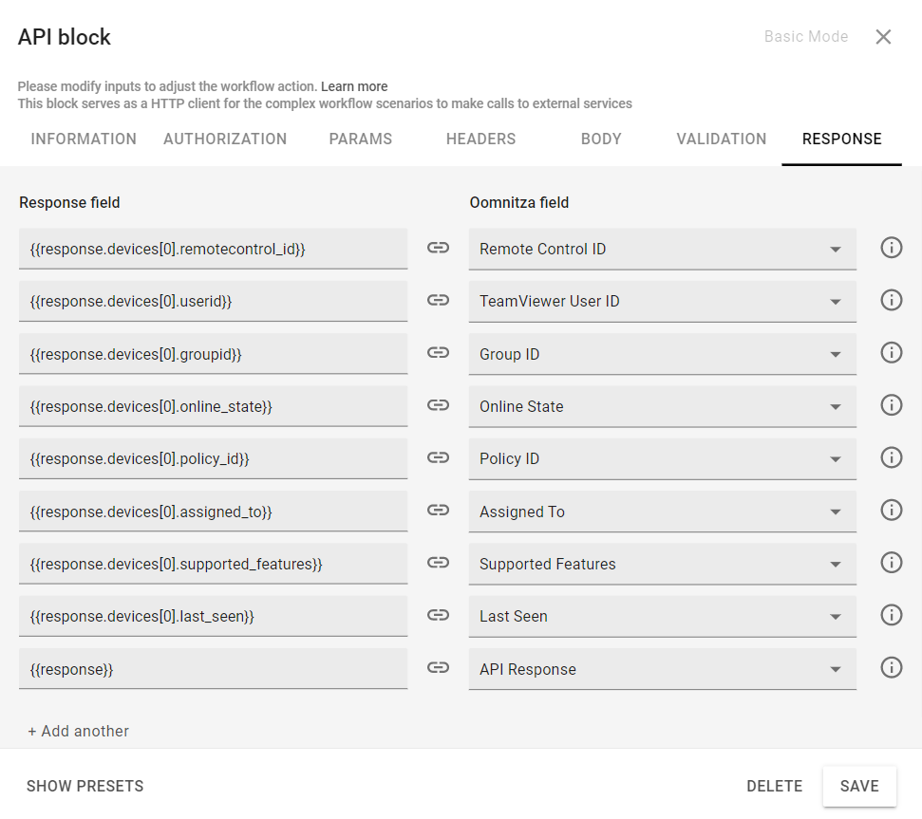Switch to the Authorization tab
Viewport: 922px width, 819px height.
(x=225, y=139)
